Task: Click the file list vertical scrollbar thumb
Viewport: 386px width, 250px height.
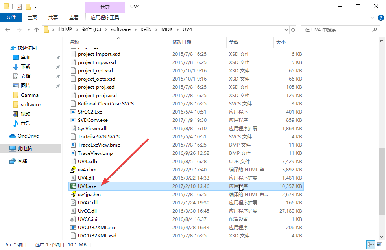Action: (382, 182)
